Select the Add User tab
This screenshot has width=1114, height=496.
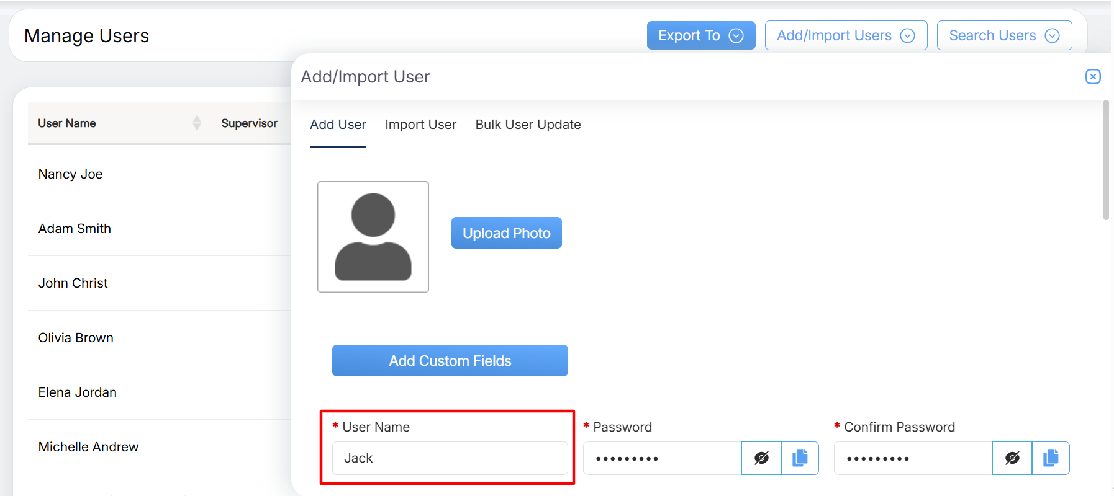(338, 125)
